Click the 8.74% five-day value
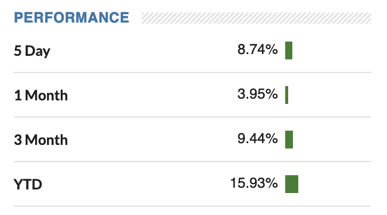 pyautogui.click(x=257, y=49)
